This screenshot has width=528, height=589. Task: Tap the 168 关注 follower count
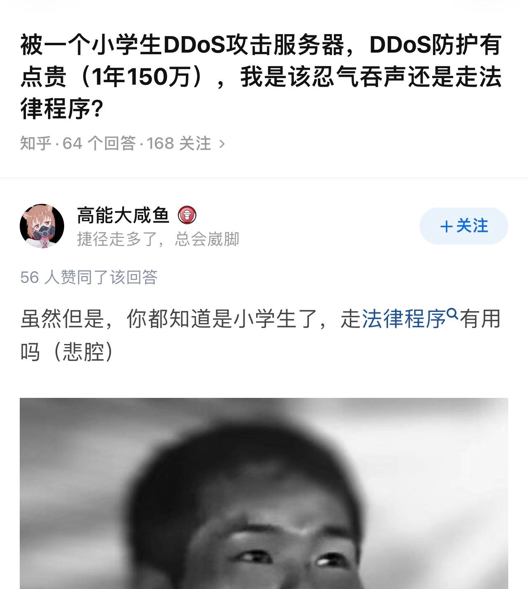coord(179,143)
